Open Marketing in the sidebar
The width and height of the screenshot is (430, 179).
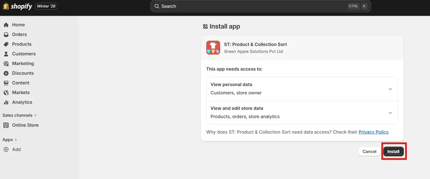(x=23, y=63)
